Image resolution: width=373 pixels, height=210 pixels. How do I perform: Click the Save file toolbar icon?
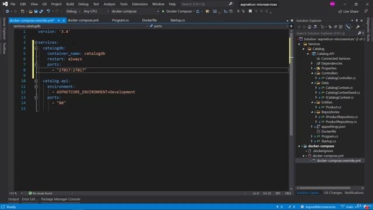point(36,11)
